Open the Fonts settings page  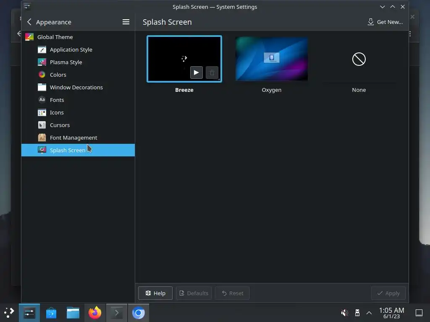pos(78,100)
